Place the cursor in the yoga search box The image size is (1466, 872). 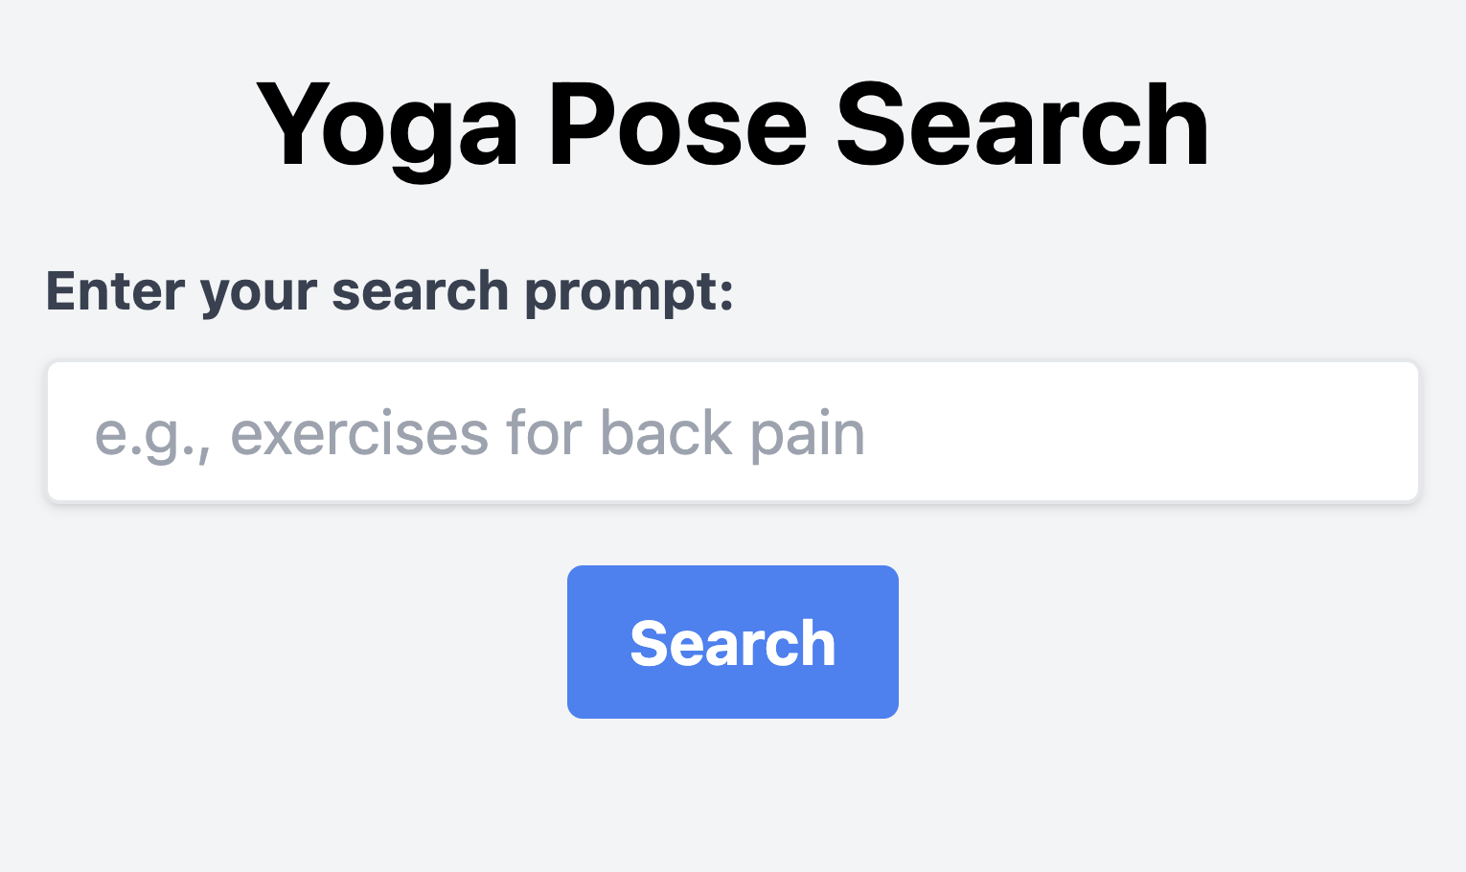(x=732, y=431)
